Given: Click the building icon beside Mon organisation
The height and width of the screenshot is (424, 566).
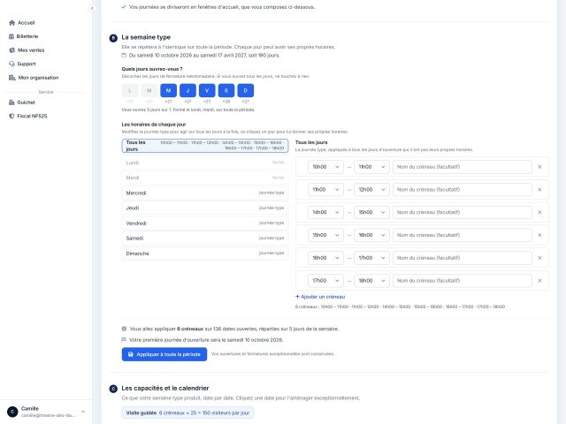Looking at the screenshot, I should (11, 78).
